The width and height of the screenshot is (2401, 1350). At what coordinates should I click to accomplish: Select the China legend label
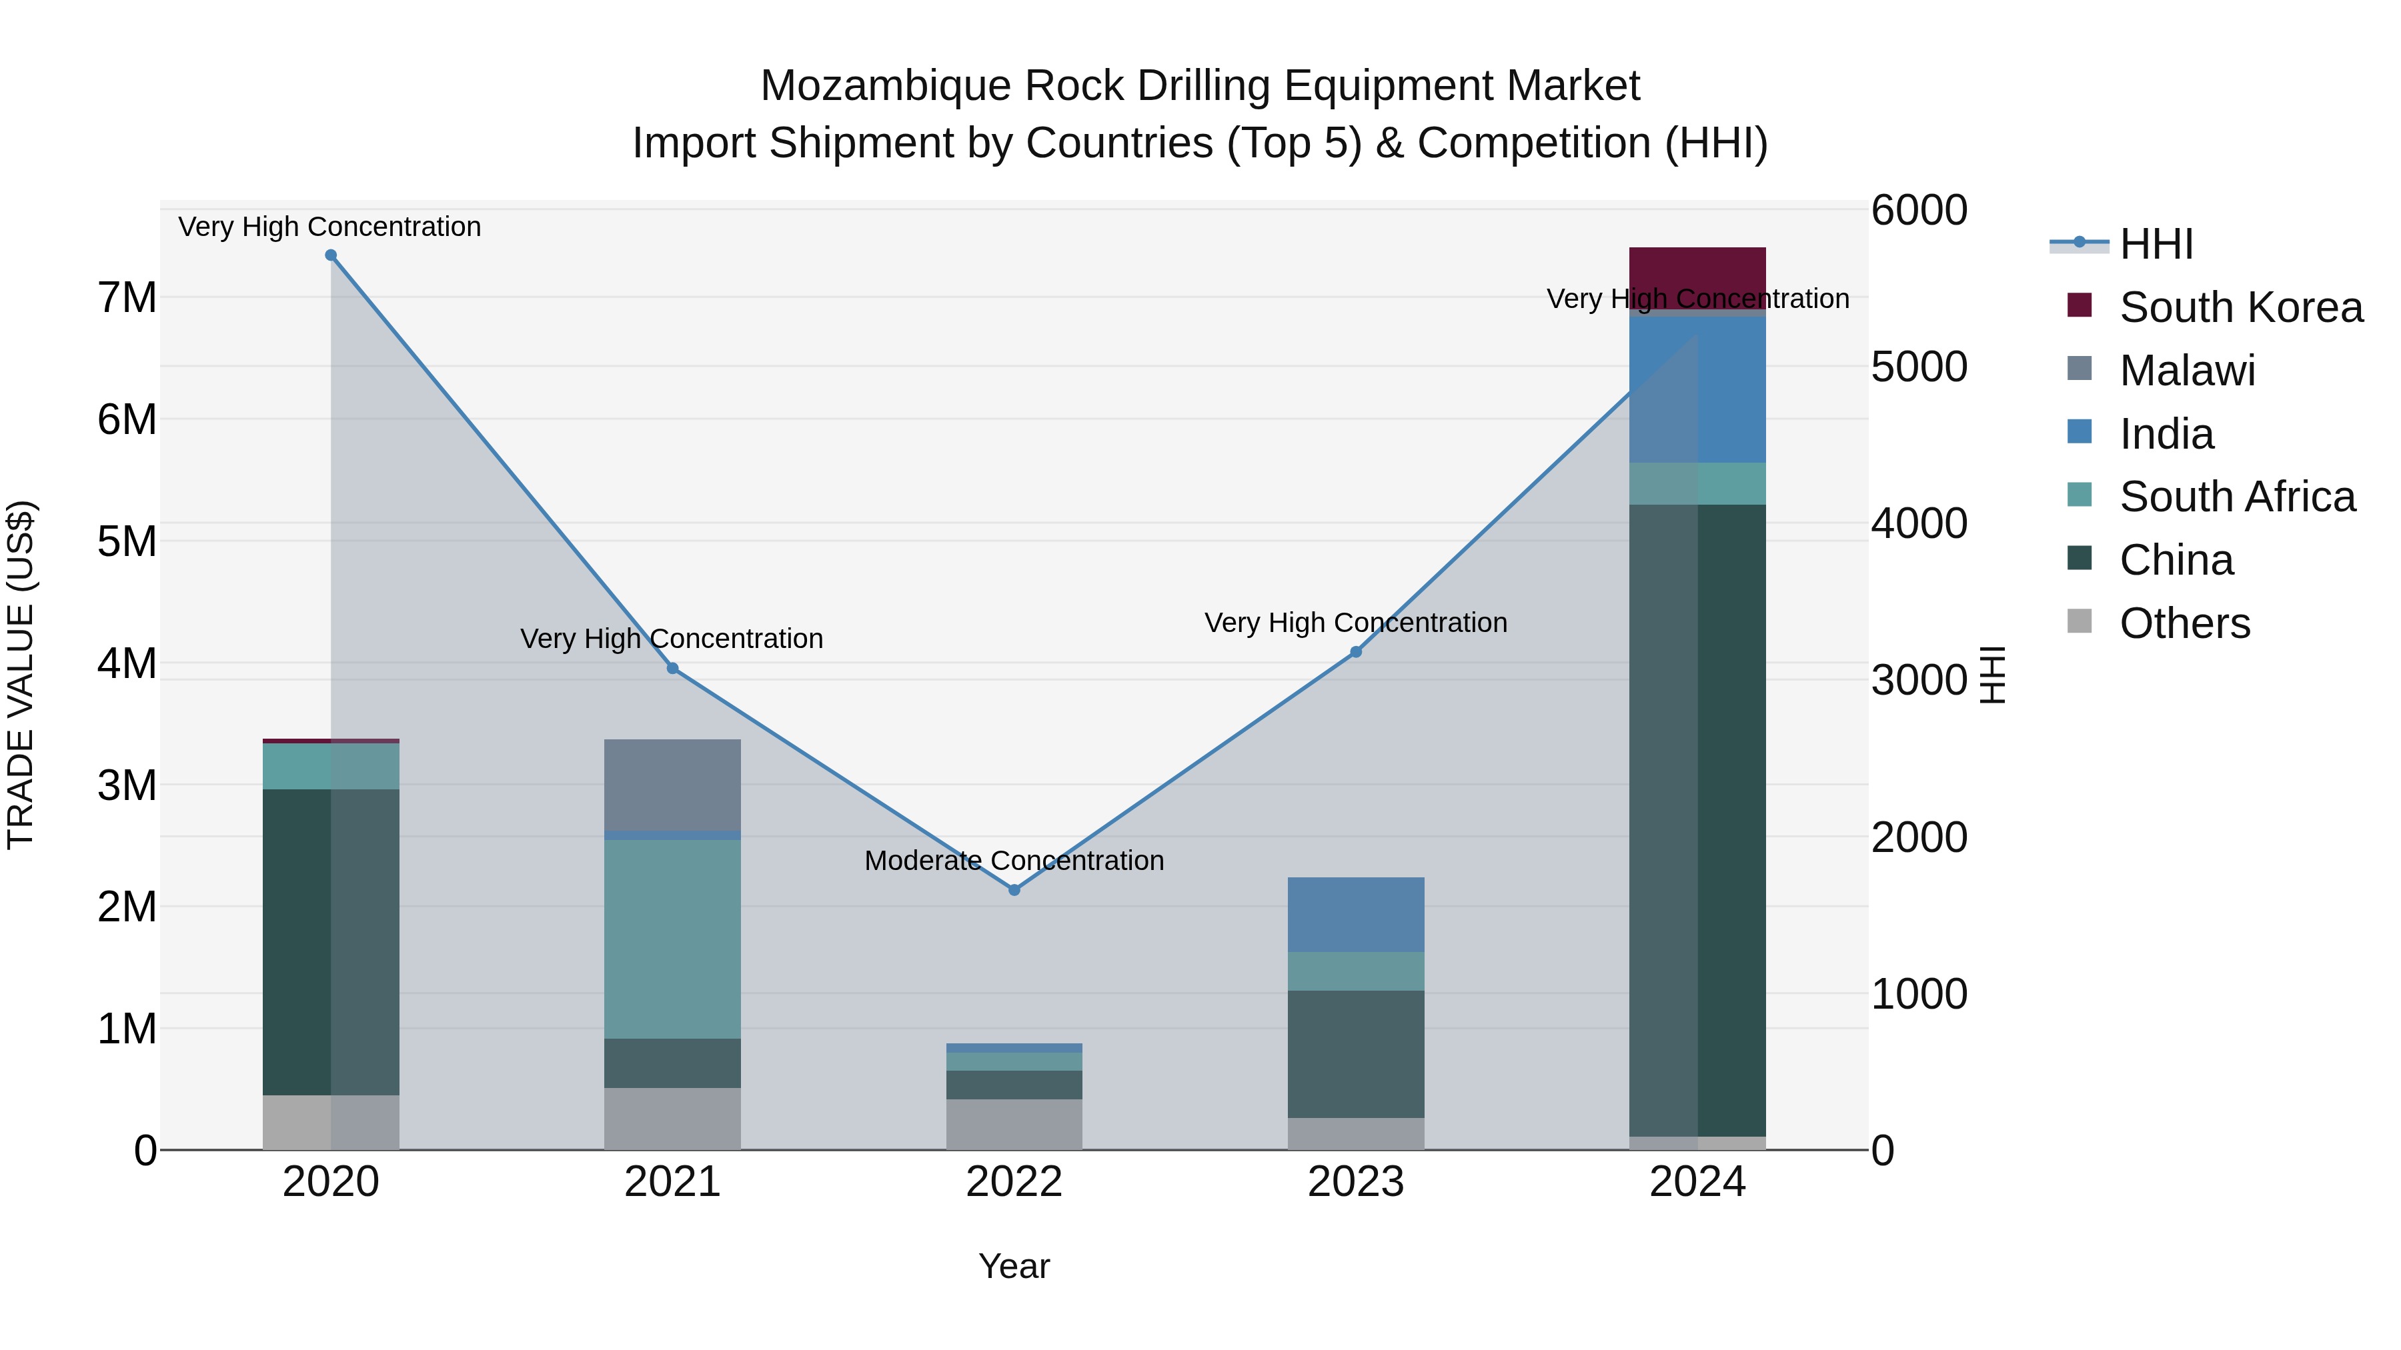tap(2176, 560)
